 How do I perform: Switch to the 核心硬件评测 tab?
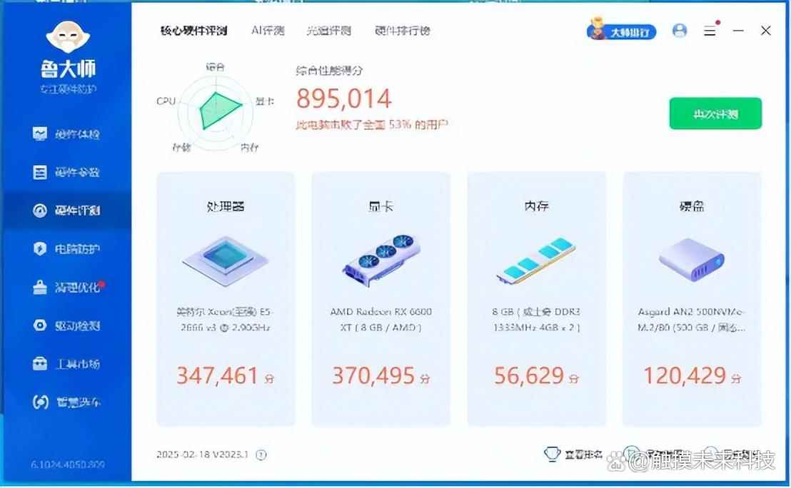tap(193, 31)
